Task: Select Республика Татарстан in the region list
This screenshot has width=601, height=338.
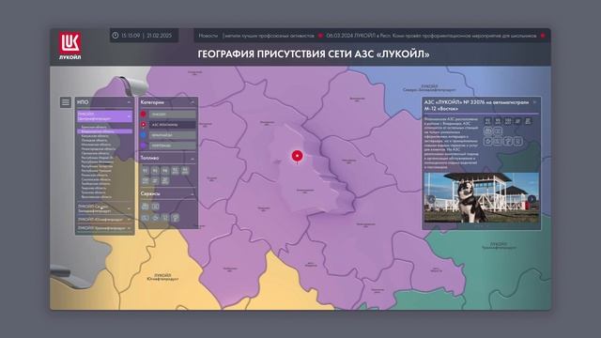Action: click(97, 167)
